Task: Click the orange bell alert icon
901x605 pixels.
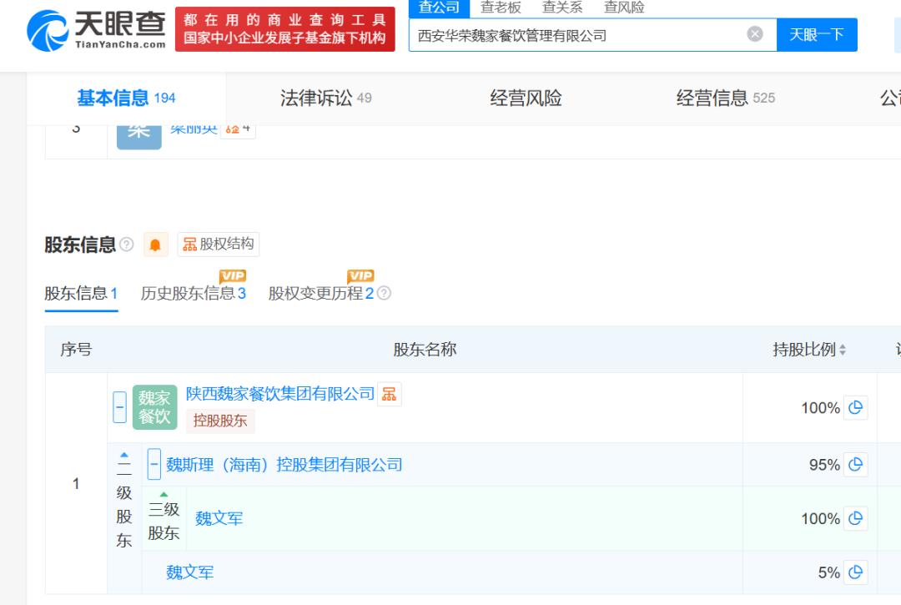Action: [x=155, y=245]
